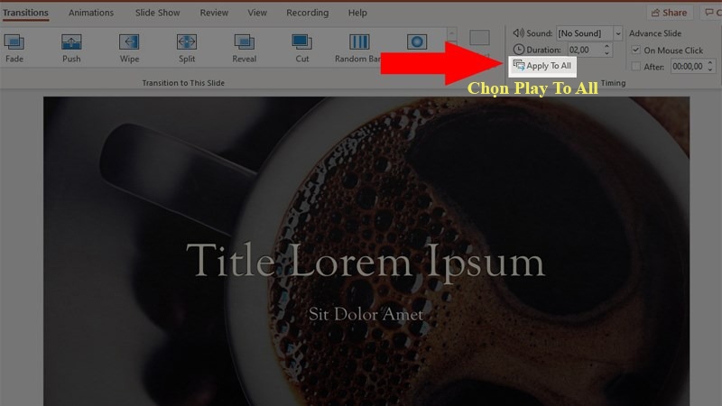Open the View tab
Viewport: 722px width, 406px height.
point(257,13)
